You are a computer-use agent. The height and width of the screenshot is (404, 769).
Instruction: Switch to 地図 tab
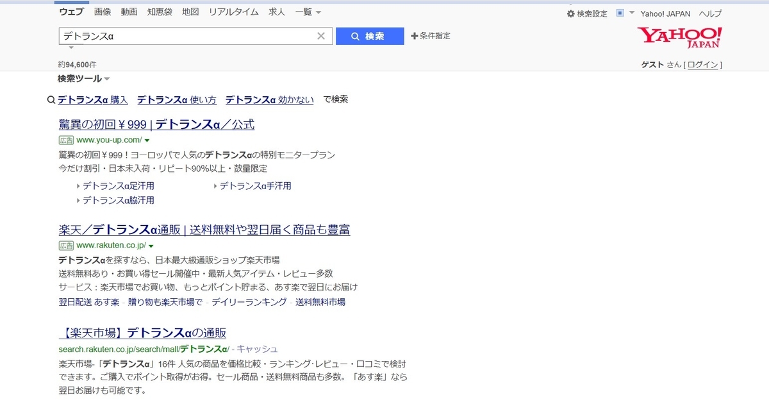pos(190,12)
